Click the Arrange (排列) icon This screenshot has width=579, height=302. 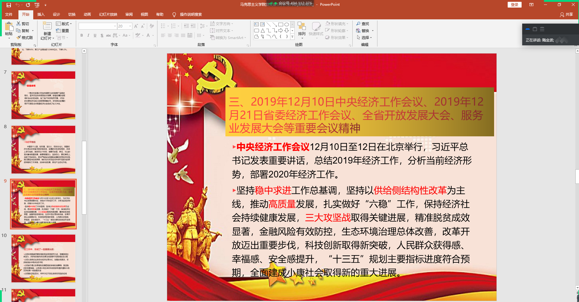(302, 27)
